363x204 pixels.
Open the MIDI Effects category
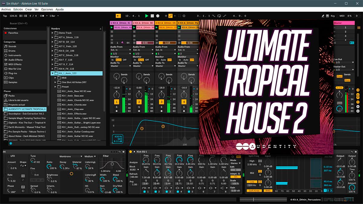(13, 64)
